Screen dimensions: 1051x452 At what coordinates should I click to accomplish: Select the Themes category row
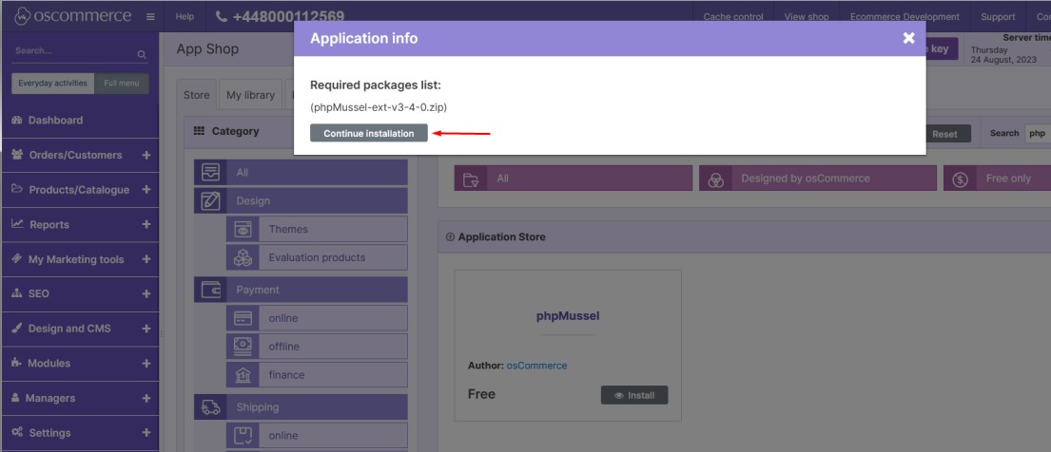[317, 229]
